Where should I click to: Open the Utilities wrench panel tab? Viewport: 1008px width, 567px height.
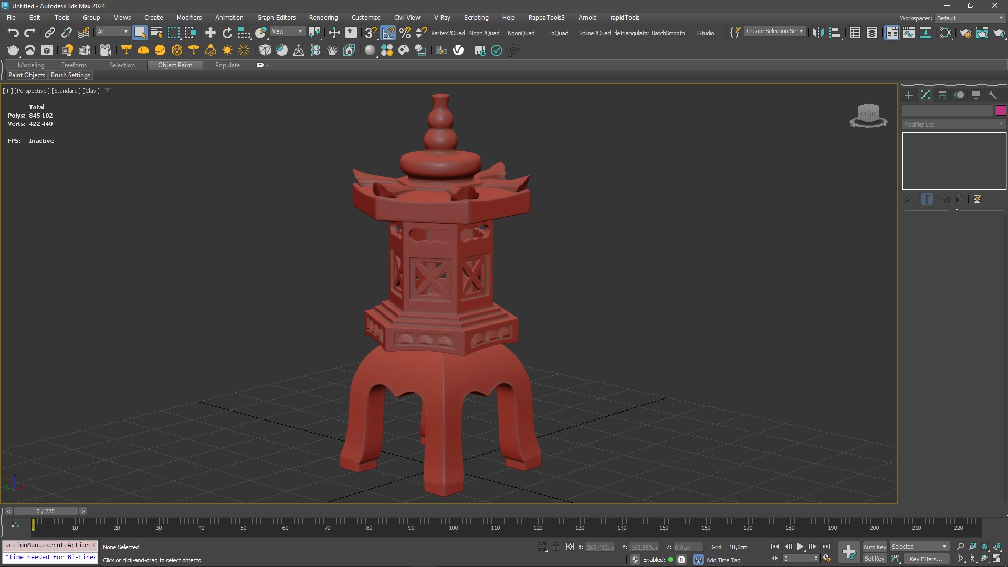click(992, 95)
